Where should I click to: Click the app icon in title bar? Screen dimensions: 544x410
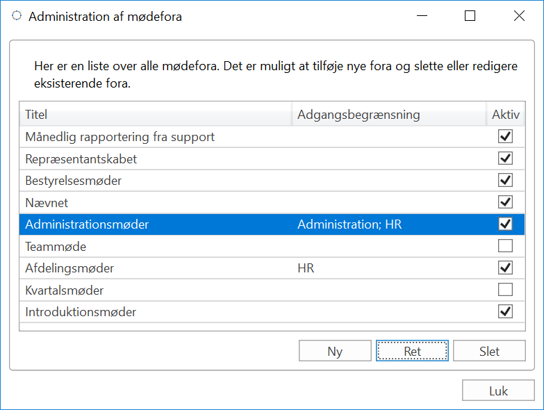pyautogui.click(x=17, y=16)
